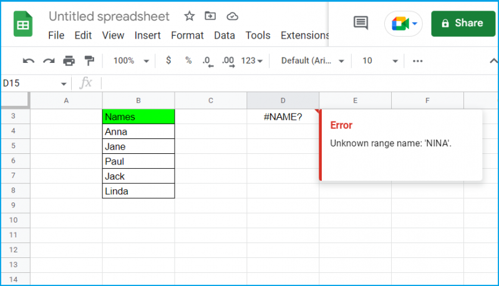Image resolution: width=499 pixels, height=286 pixels.
Task: Click the redo arrow icon
Action: point(49,60)
